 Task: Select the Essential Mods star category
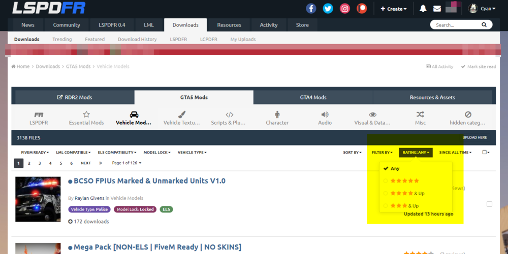pos(86,118)
